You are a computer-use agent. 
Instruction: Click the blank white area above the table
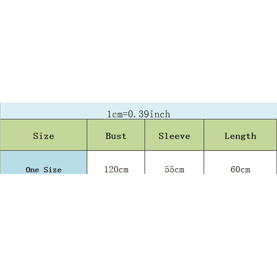pos(138,50)
